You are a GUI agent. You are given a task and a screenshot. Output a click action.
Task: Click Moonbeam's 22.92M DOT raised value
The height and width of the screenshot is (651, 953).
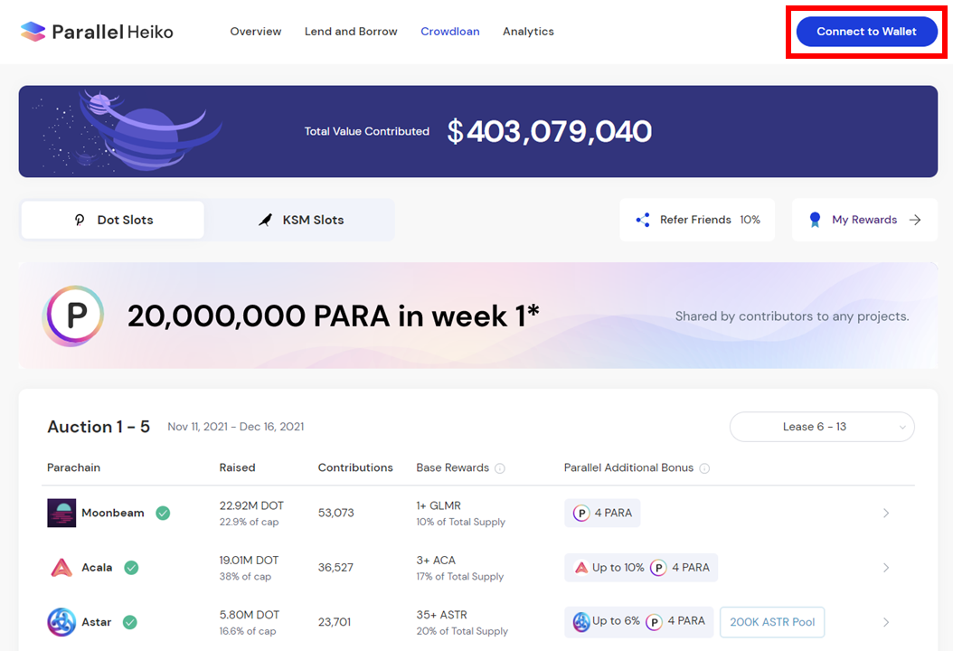pyautogui.click(x=251, y=505)
